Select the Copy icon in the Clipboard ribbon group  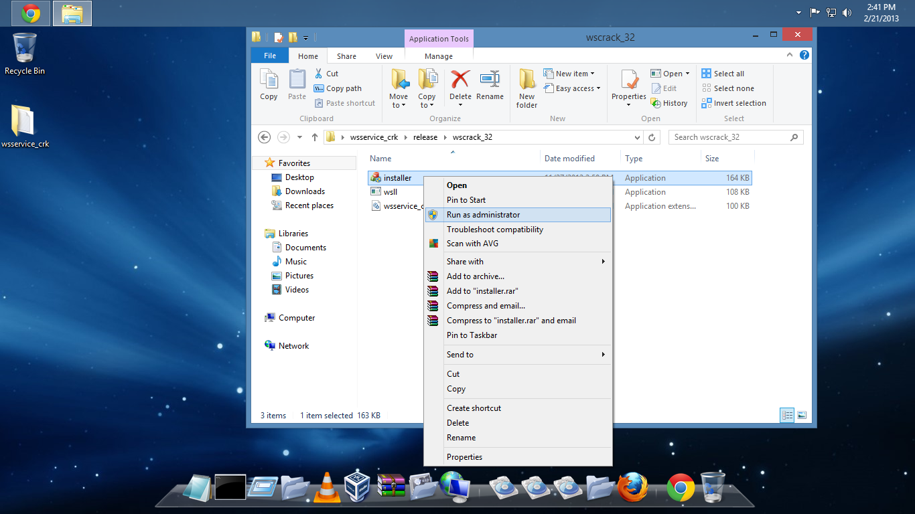click(268, 85)
